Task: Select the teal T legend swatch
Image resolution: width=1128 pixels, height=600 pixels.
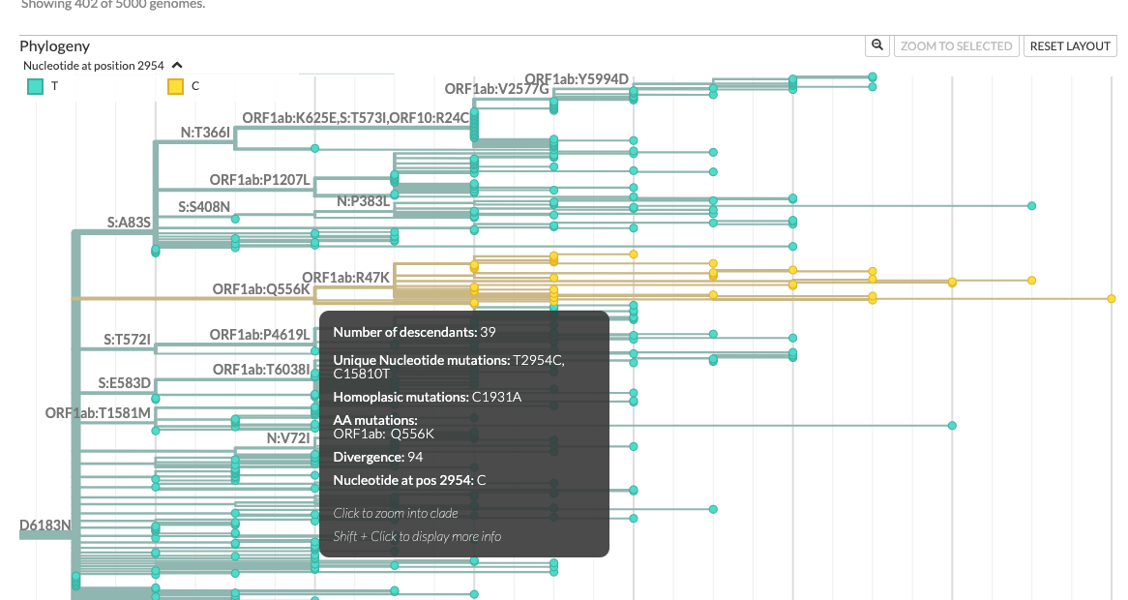Action: [x=33, y=86]
